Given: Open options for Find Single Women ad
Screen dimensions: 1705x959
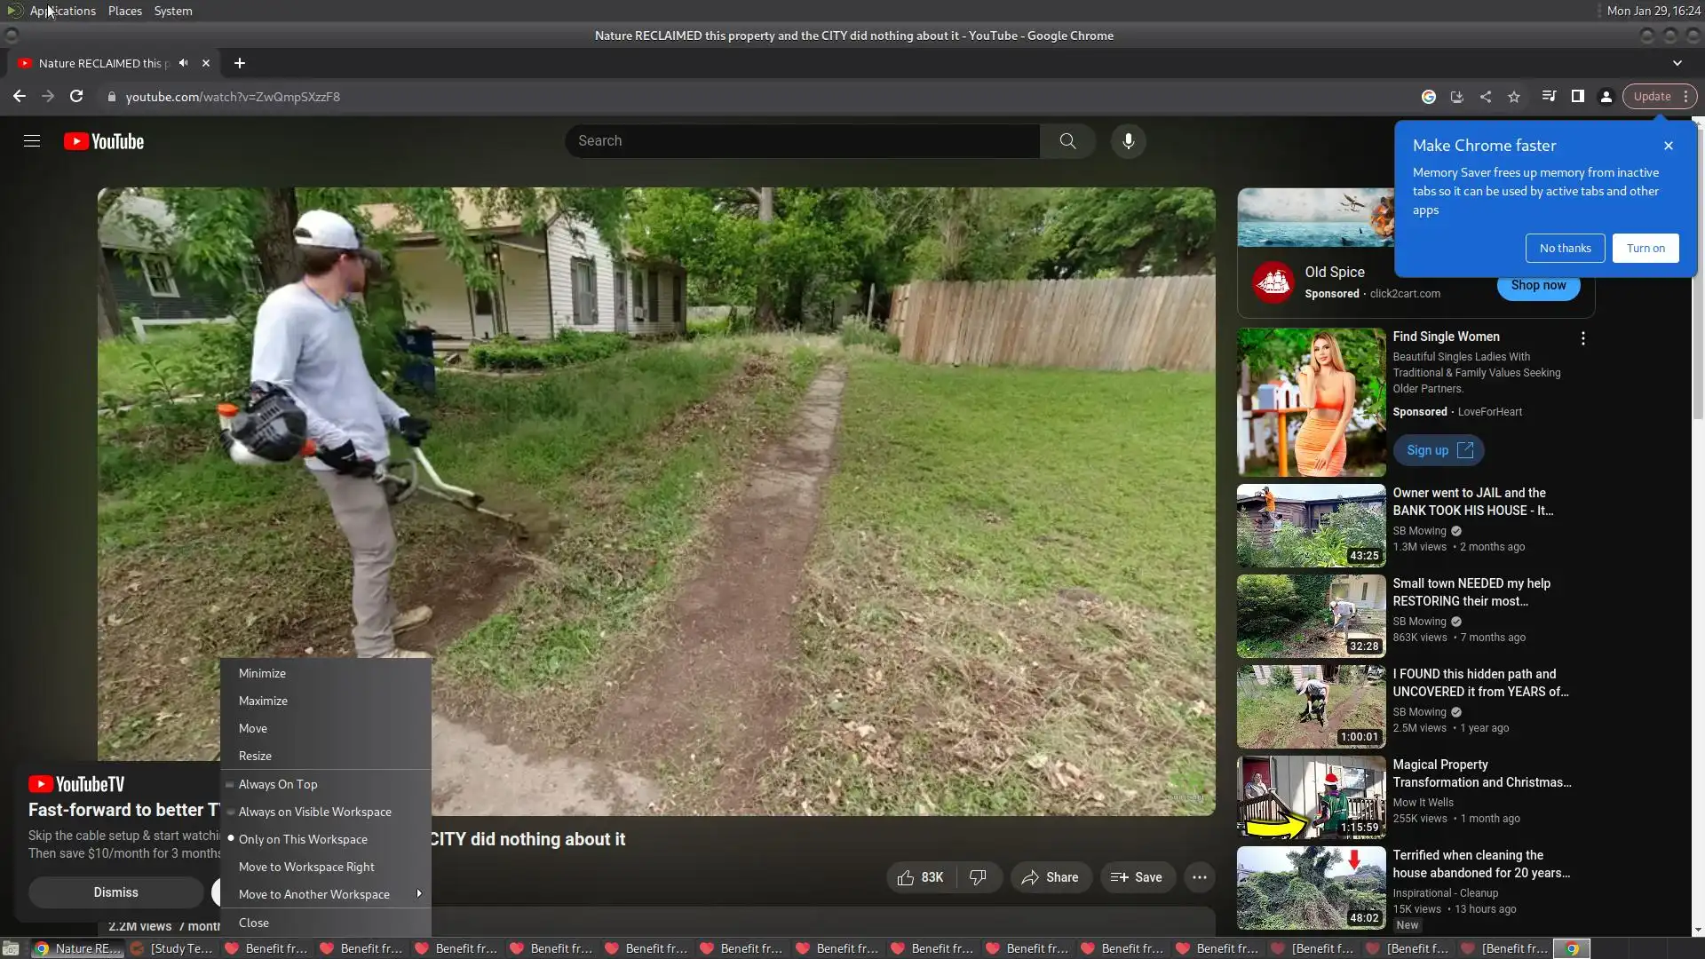Looking at the screenshot, I should click(1582, 338).
